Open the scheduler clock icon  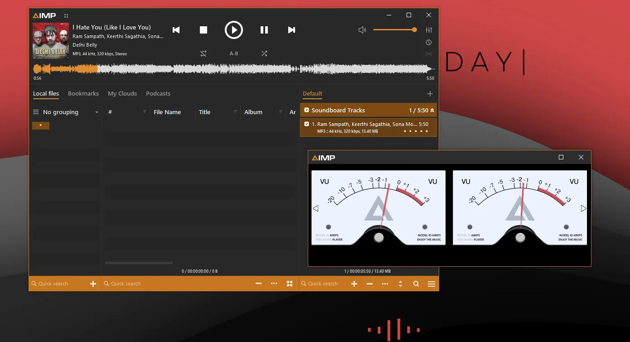point(429,43)
